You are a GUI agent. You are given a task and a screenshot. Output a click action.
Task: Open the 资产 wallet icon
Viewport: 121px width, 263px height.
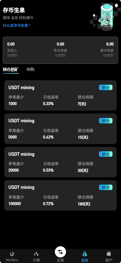point(109,254)
